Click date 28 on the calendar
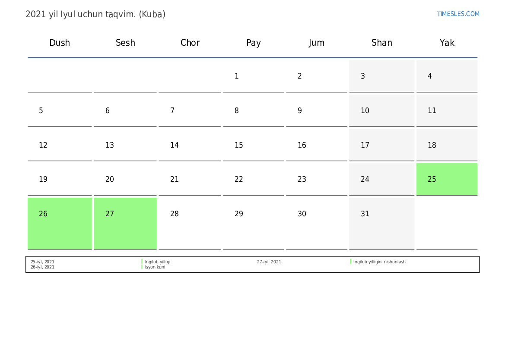The width and height of the screenshot is (505, 357). click(190, 224)
